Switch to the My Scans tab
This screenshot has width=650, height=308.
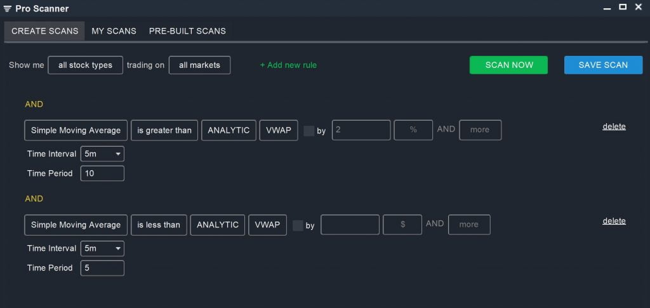[x=114, y=30]
